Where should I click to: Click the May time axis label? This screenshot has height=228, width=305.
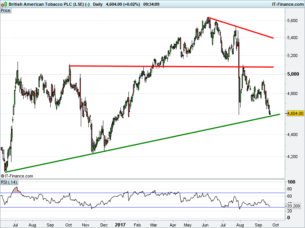tap(188, 225)
